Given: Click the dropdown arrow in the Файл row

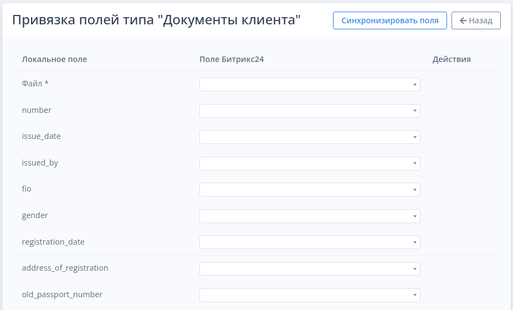Looking at the screenshot, I should coord(414,85).
